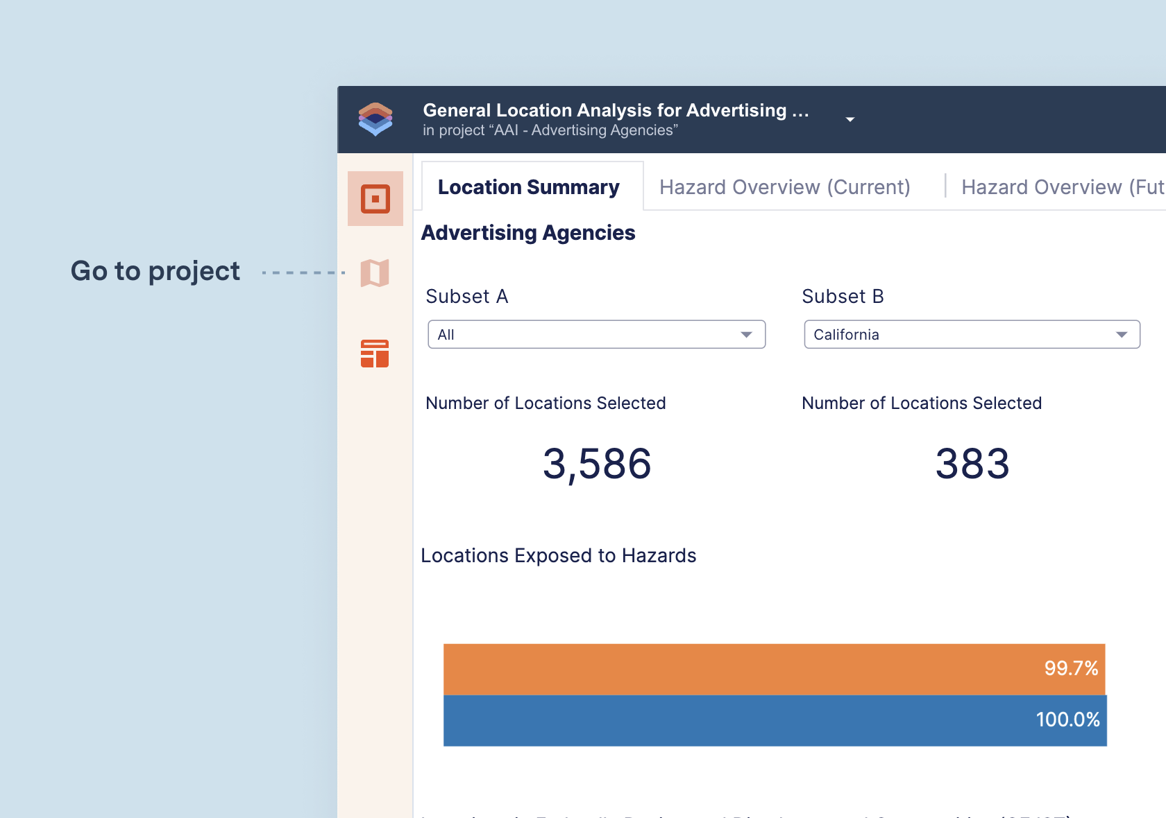Open the dashboard view sidebar icon

click(x=375, y=199)
